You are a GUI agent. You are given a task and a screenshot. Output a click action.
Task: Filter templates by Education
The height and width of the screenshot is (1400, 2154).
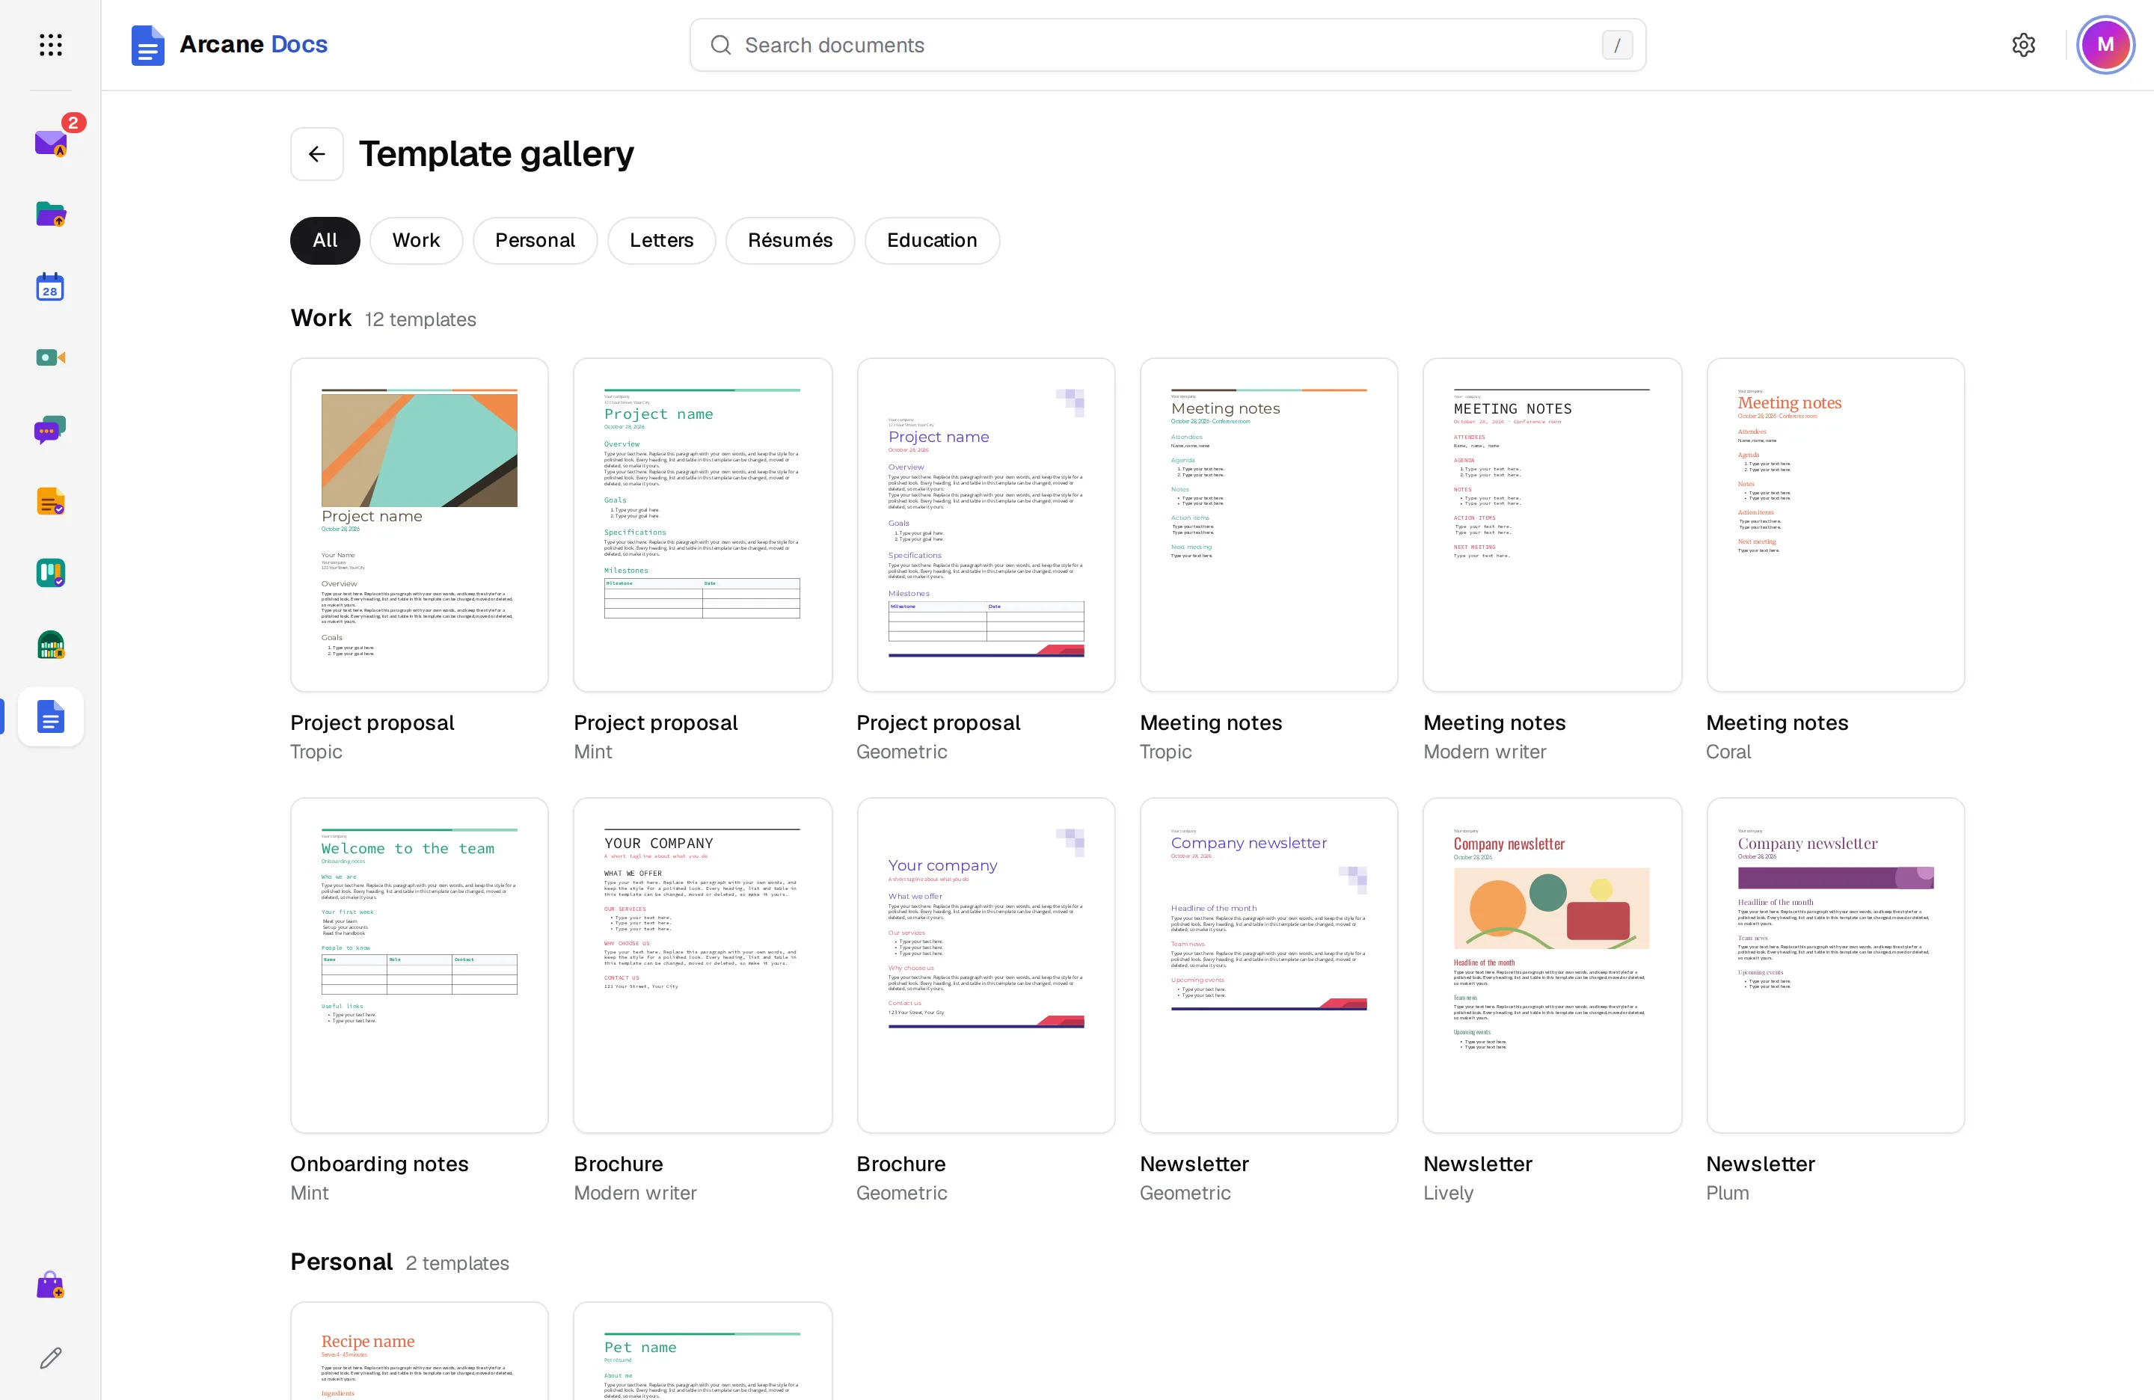932,241
